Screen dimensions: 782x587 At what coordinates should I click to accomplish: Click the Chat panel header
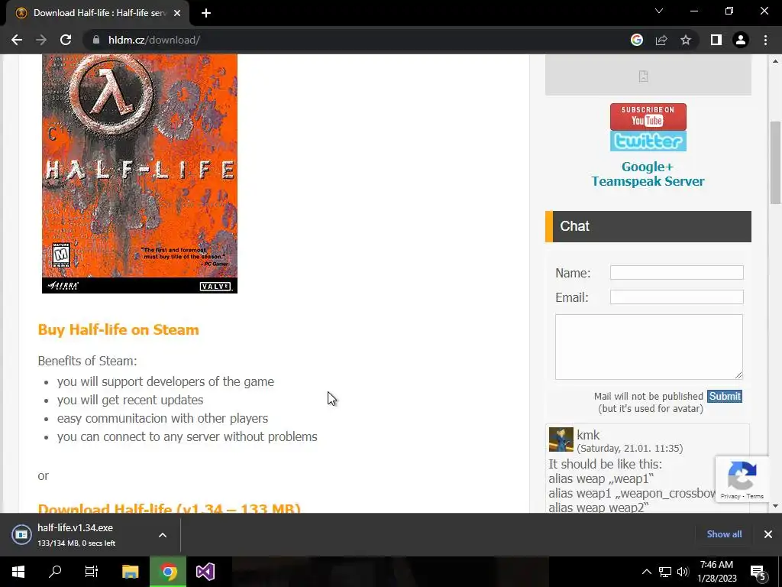(648, 226)
